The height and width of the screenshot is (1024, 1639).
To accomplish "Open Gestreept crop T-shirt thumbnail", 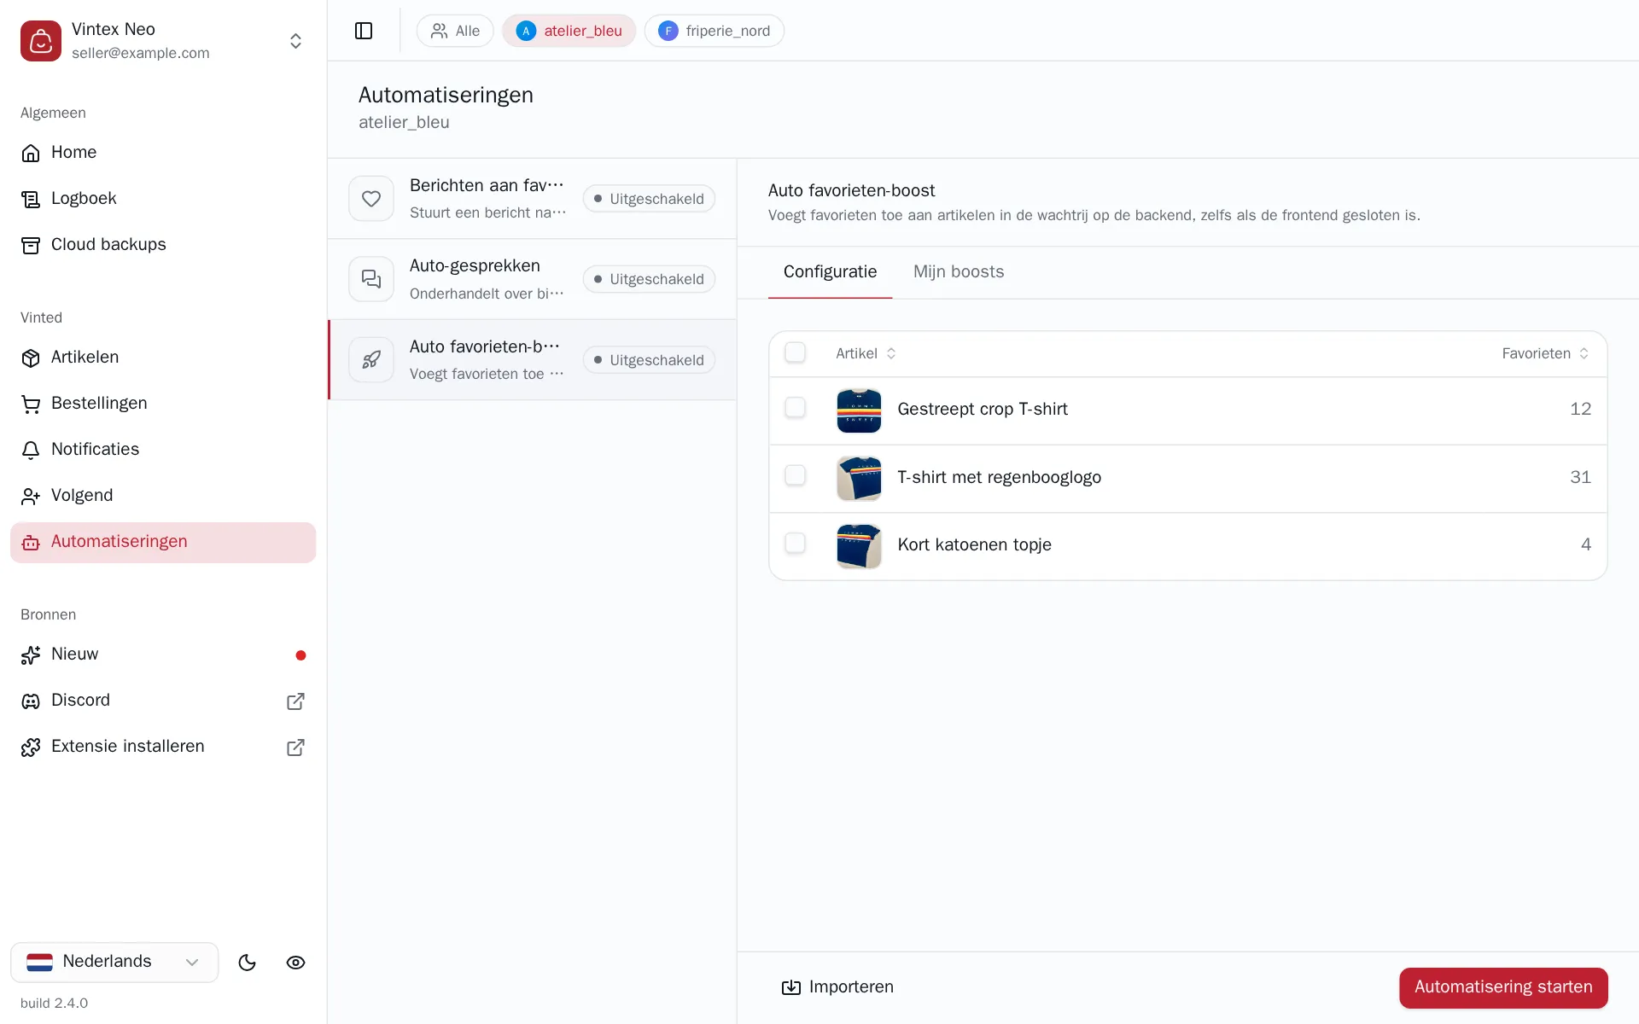I will tap(859, 410).
